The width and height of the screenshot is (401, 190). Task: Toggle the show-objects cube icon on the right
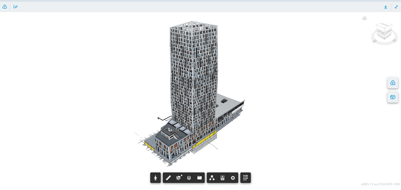393,83
